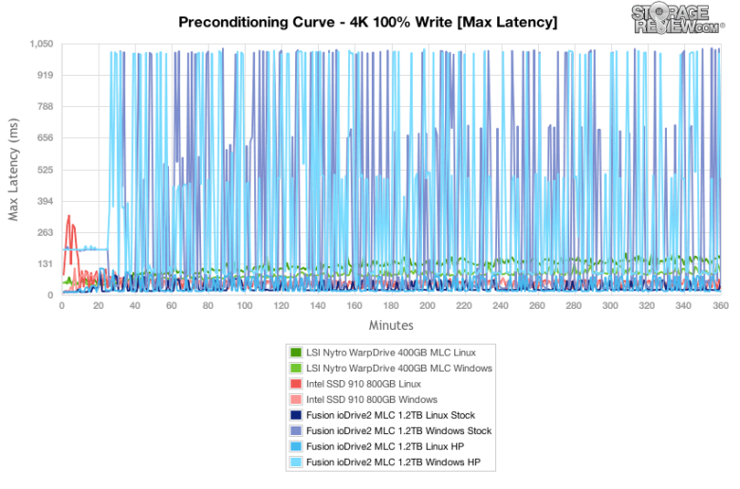Viewport: 740px width, 489px height.
Task: Click the 260 minutes x-axis label
Action: (x=537, y=305)
